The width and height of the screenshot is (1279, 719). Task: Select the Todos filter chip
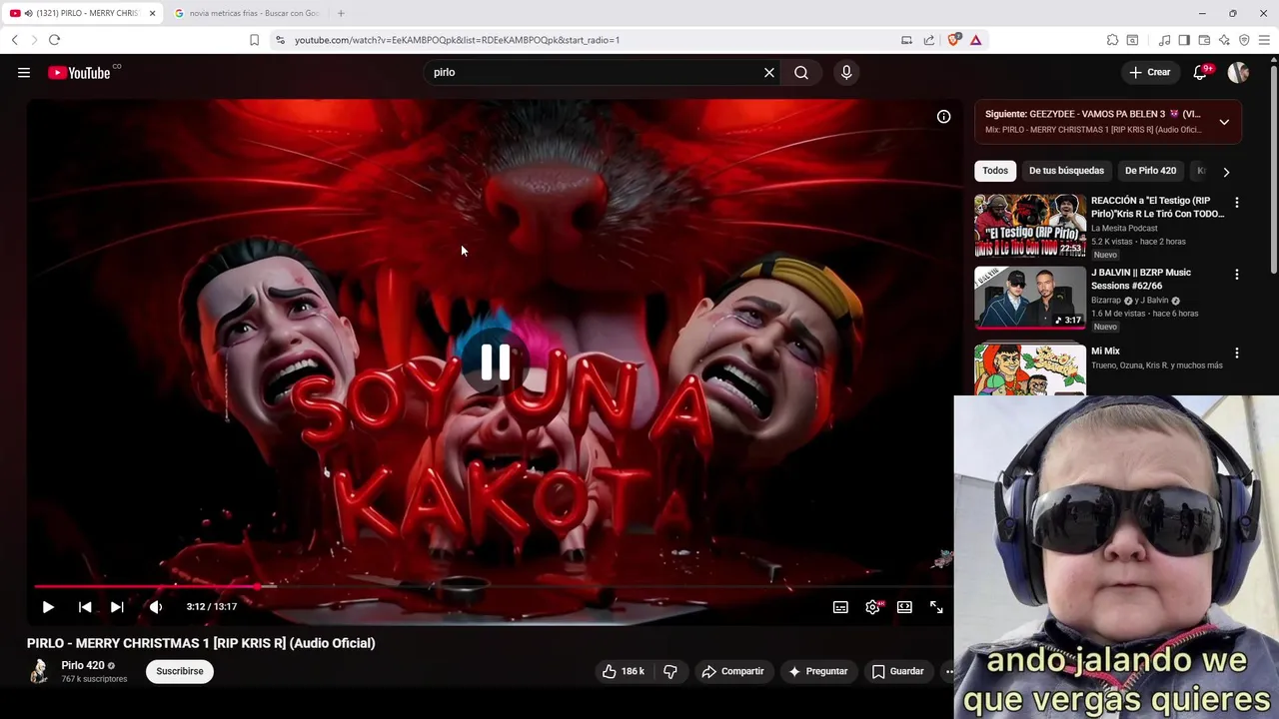(x=995, y=171)
